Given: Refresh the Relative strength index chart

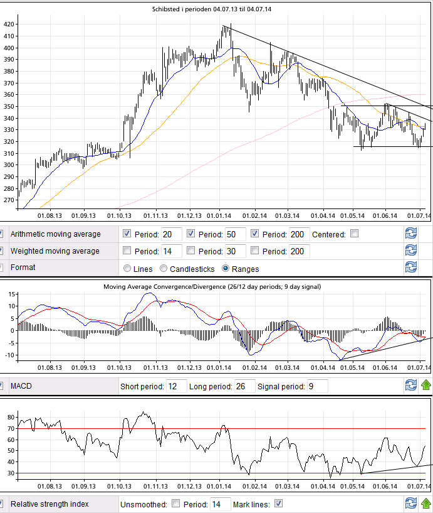Looking at the screenshot, I should click(x=411, y=504).
